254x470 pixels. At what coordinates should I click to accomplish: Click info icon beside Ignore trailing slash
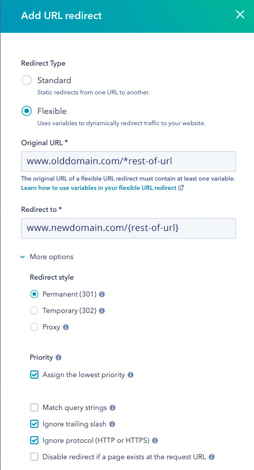tap(112, 424)
